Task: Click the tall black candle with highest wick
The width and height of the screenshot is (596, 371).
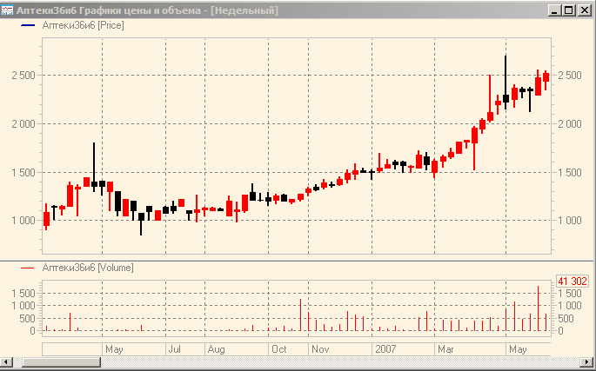Action: click(x=506, y=83)
